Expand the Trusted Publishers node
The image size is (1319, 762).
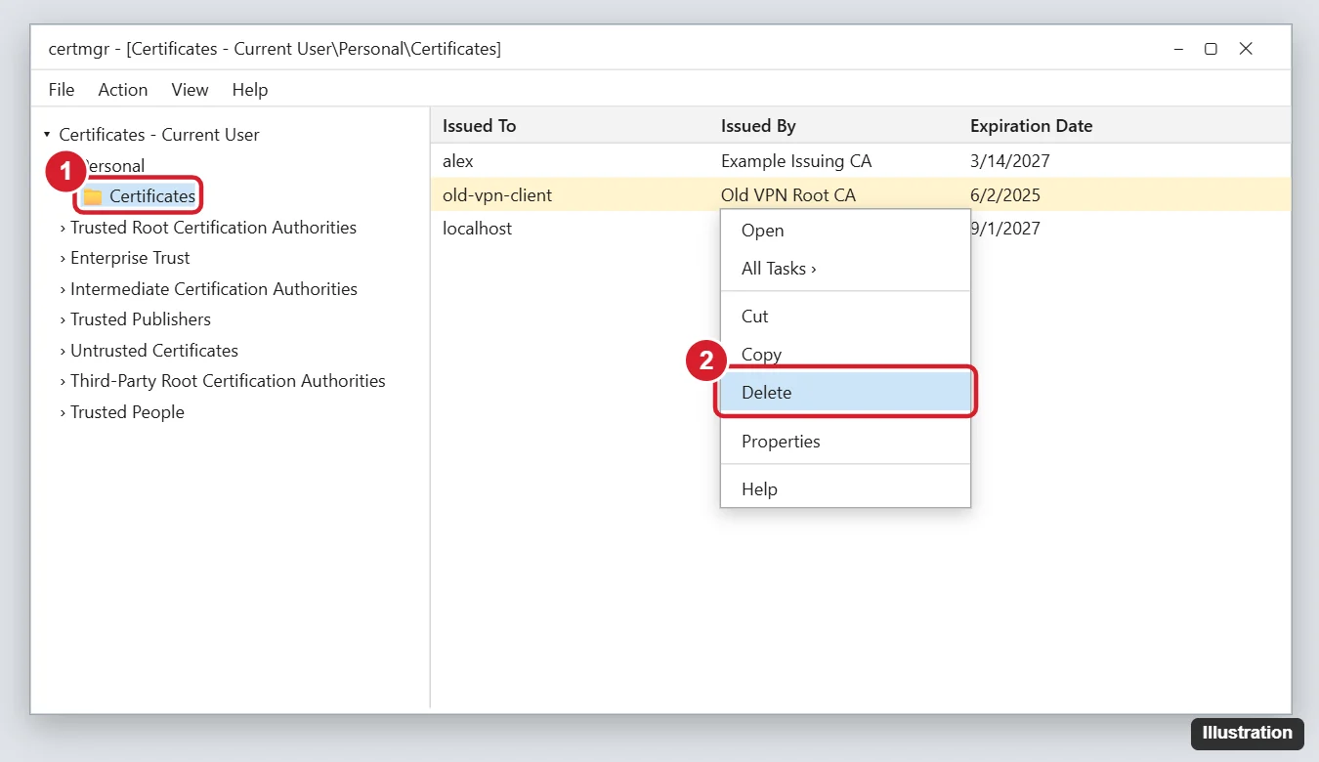[63, 319]
